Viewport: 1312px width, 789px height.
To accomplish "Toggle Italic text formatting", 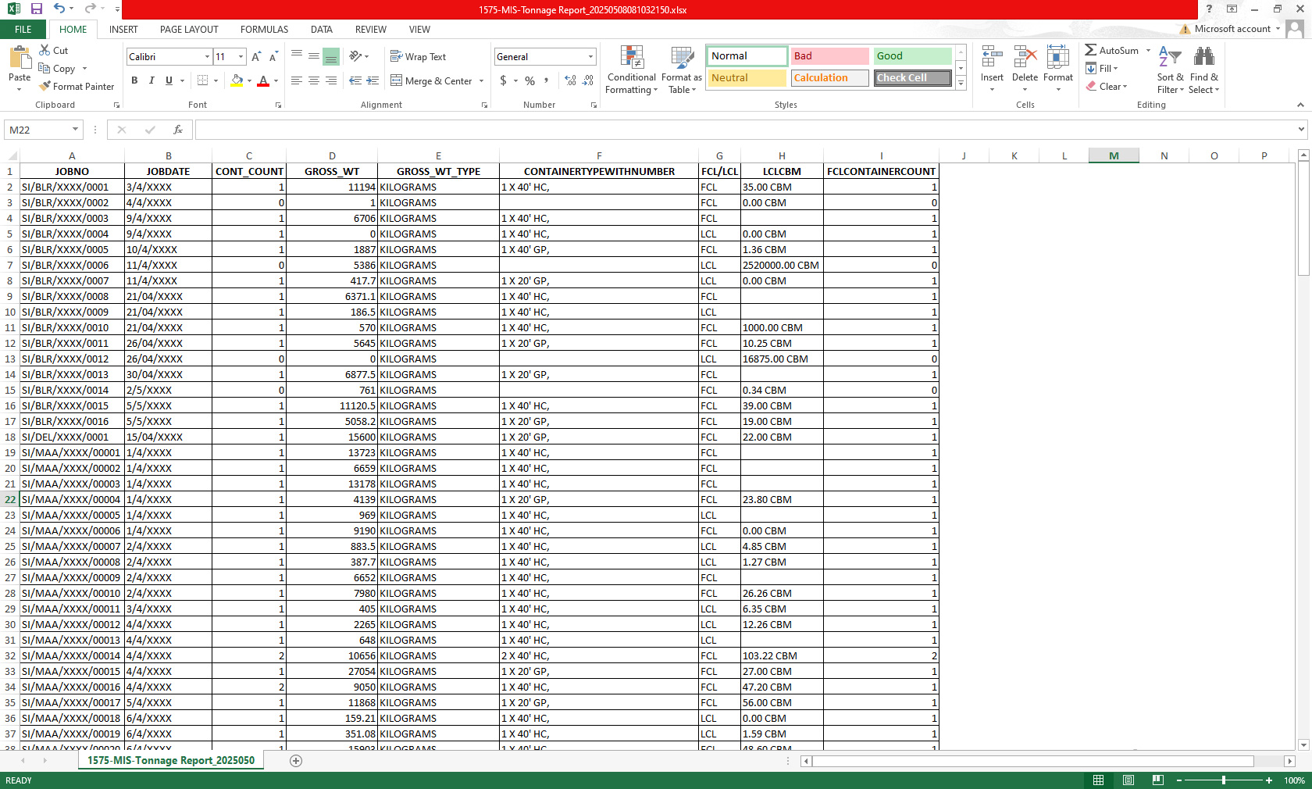I will [x=152, y=80].
